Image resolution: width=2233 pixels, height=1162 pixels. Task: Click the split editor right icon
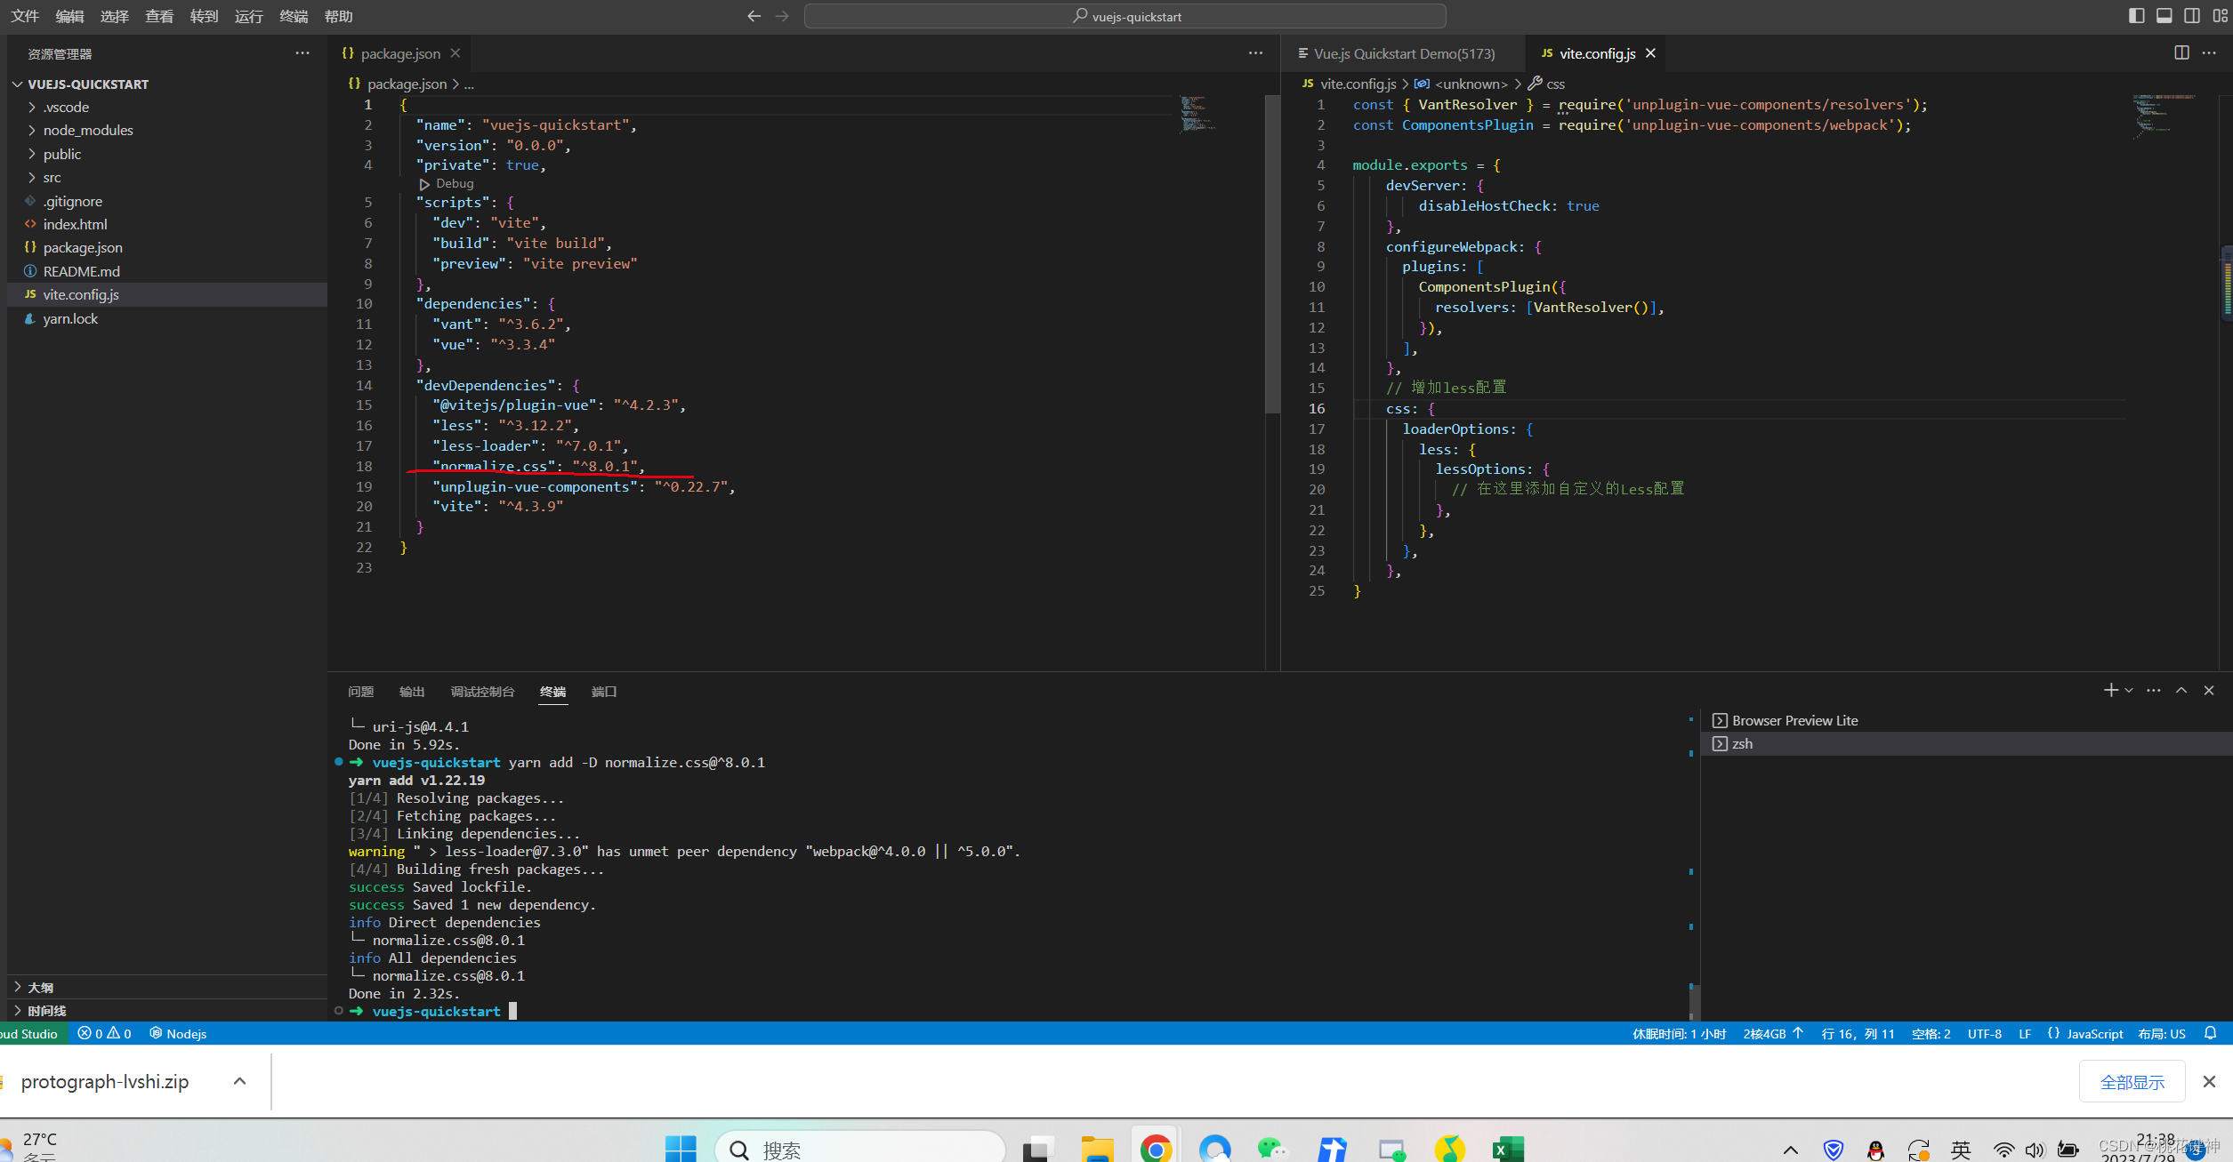tap(2181, 53)
